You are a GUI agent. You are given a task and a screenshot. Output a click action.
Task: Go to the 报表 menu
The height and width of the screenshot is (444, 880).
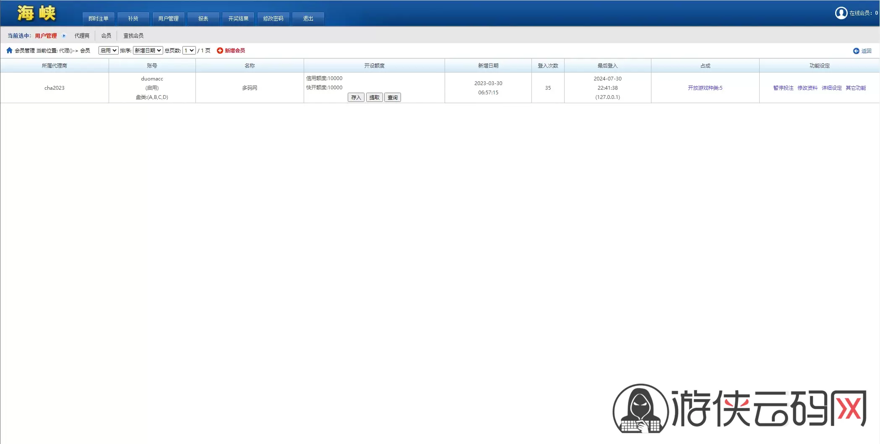[x=203, y=18]
